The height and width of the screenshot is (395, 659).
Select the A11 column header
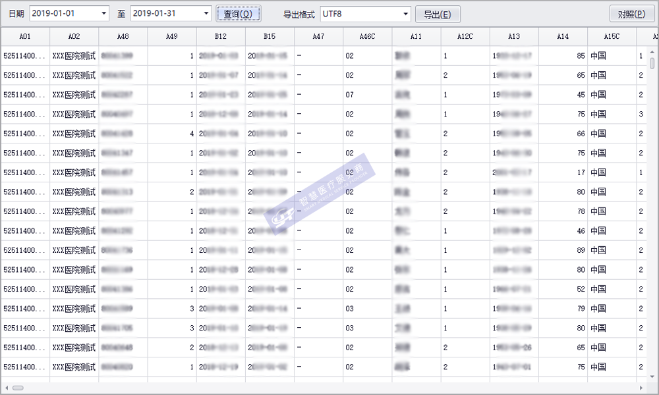pyautogui.click(x=416, y=37)
